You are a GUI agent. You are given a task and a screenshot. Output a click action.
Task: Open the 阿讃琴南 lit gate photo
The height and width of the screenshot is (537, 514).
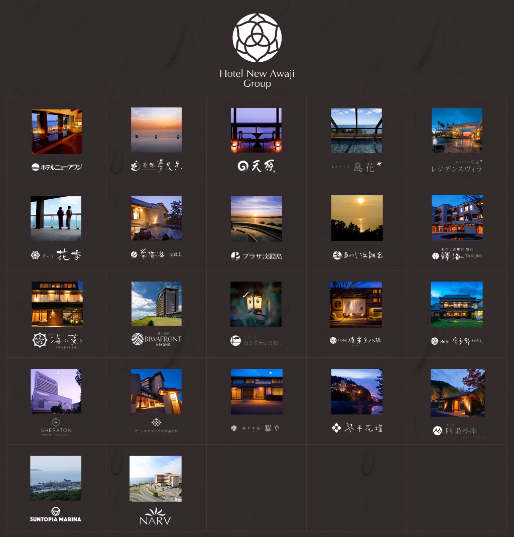(x=458, y=393)
